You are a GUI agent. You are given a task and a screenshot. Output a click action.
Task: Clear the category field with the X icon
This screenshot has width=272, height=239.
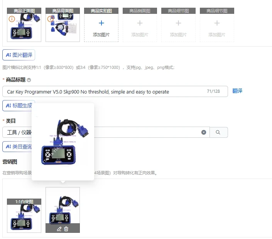coord(204,132)
